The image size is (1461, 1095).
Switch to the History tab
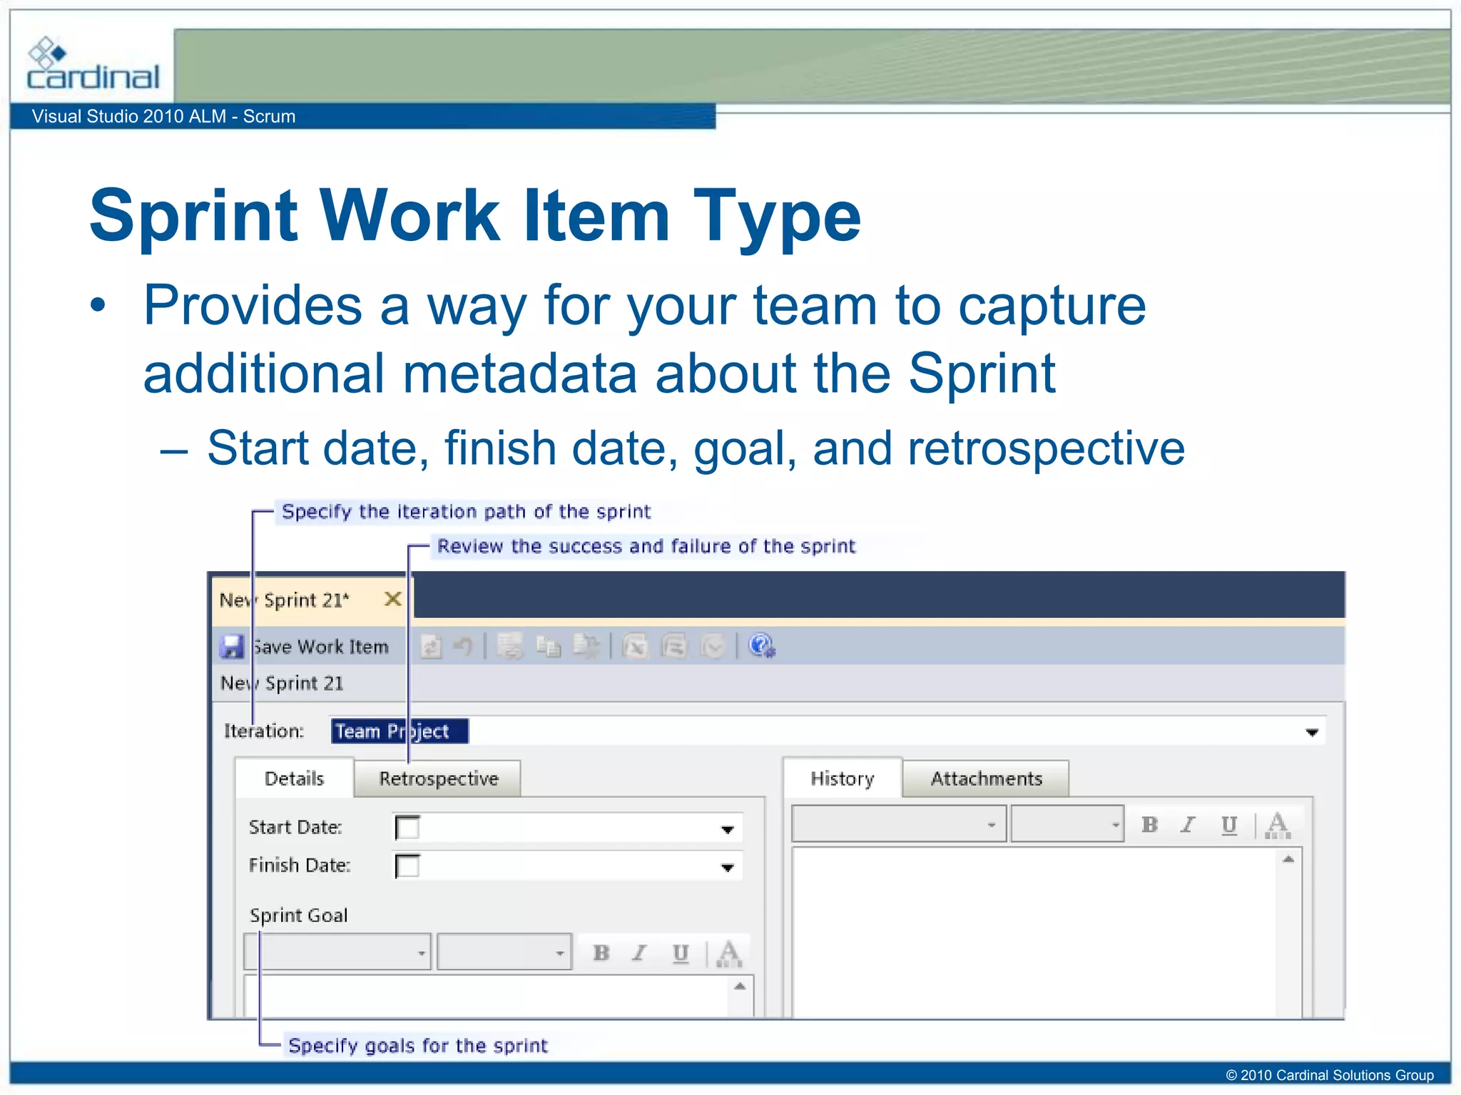[843, 778]
